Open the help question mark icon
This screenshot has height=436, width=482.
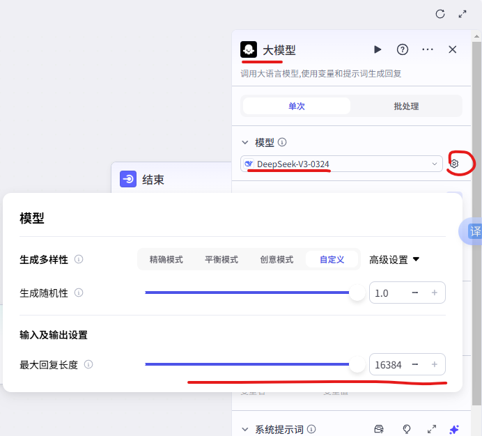[403, 49]
